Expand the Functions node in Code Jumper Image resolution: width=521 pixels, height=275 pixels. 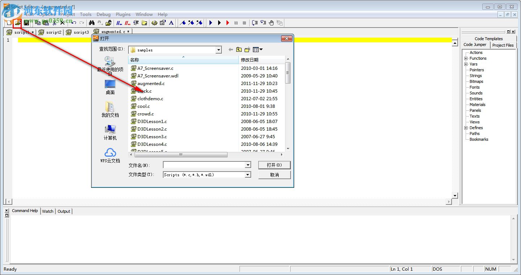pyautogui.click(x=466, y=58)
